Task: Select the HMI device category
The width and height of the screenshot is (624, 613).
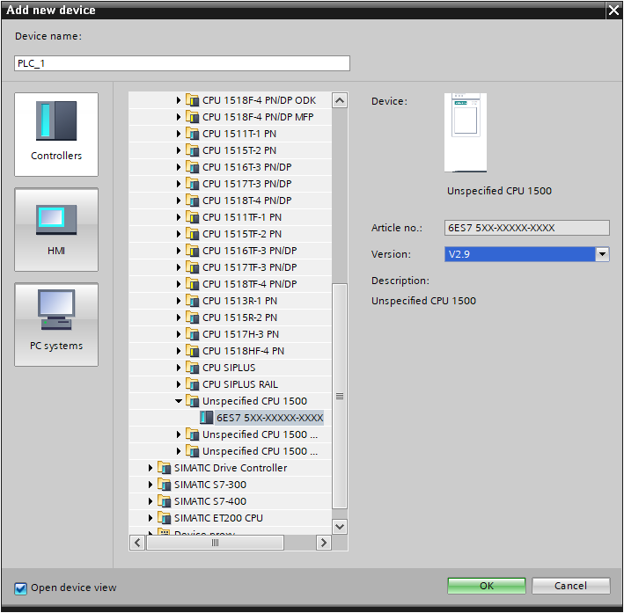Action: click(56, 230)
